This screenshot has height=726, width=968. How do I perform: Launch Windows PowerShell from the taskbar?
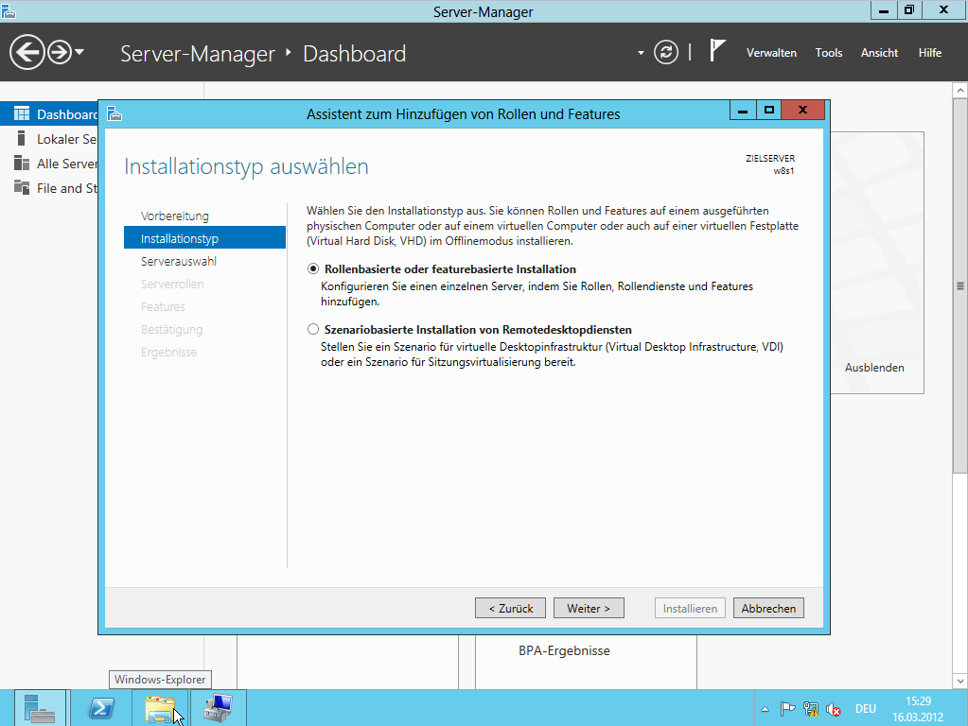pyautogui.click(x=101, y=708)
